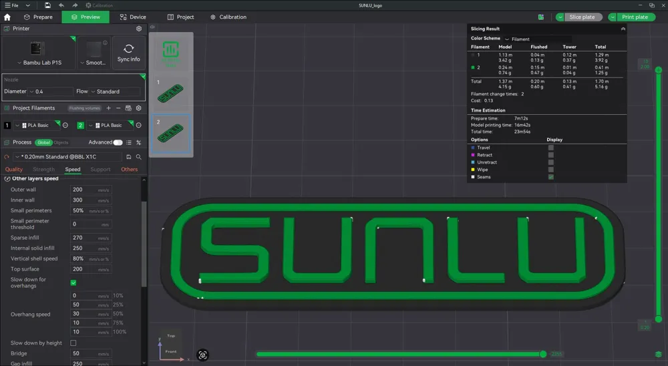The image size is (668, 366).
Task: Click the Print plate button
Action: click(636, 17)
